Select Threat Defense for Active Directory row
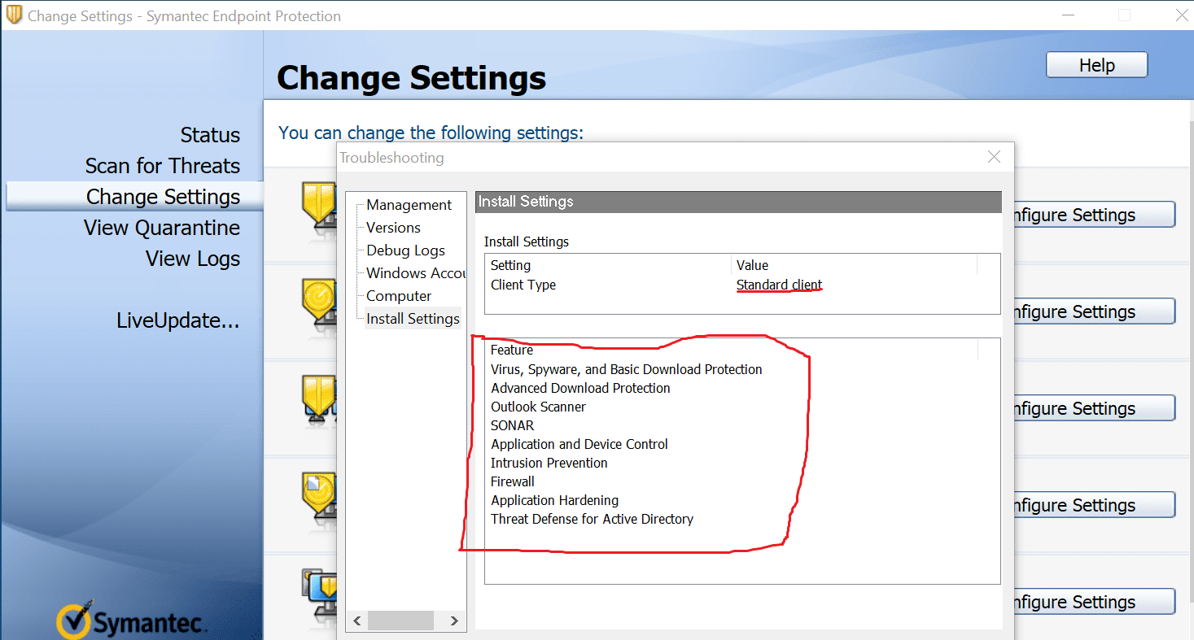Image resolution: width=1194 pixels, height=640 pixels. point(592,519)
